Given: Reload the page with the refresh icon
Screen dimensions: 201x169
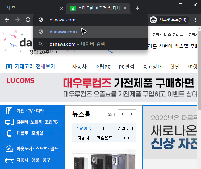Looking at the screenshot, I should click(x=28, y=20).
